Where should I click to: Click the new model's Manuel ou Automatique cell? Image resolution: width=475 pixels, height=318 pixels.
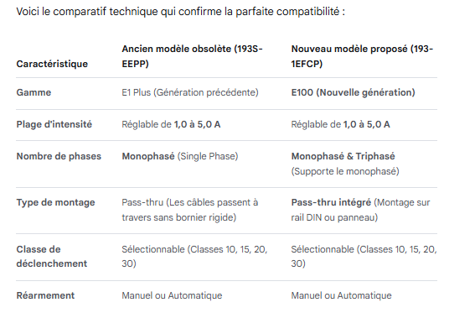(x=342, y=295)
